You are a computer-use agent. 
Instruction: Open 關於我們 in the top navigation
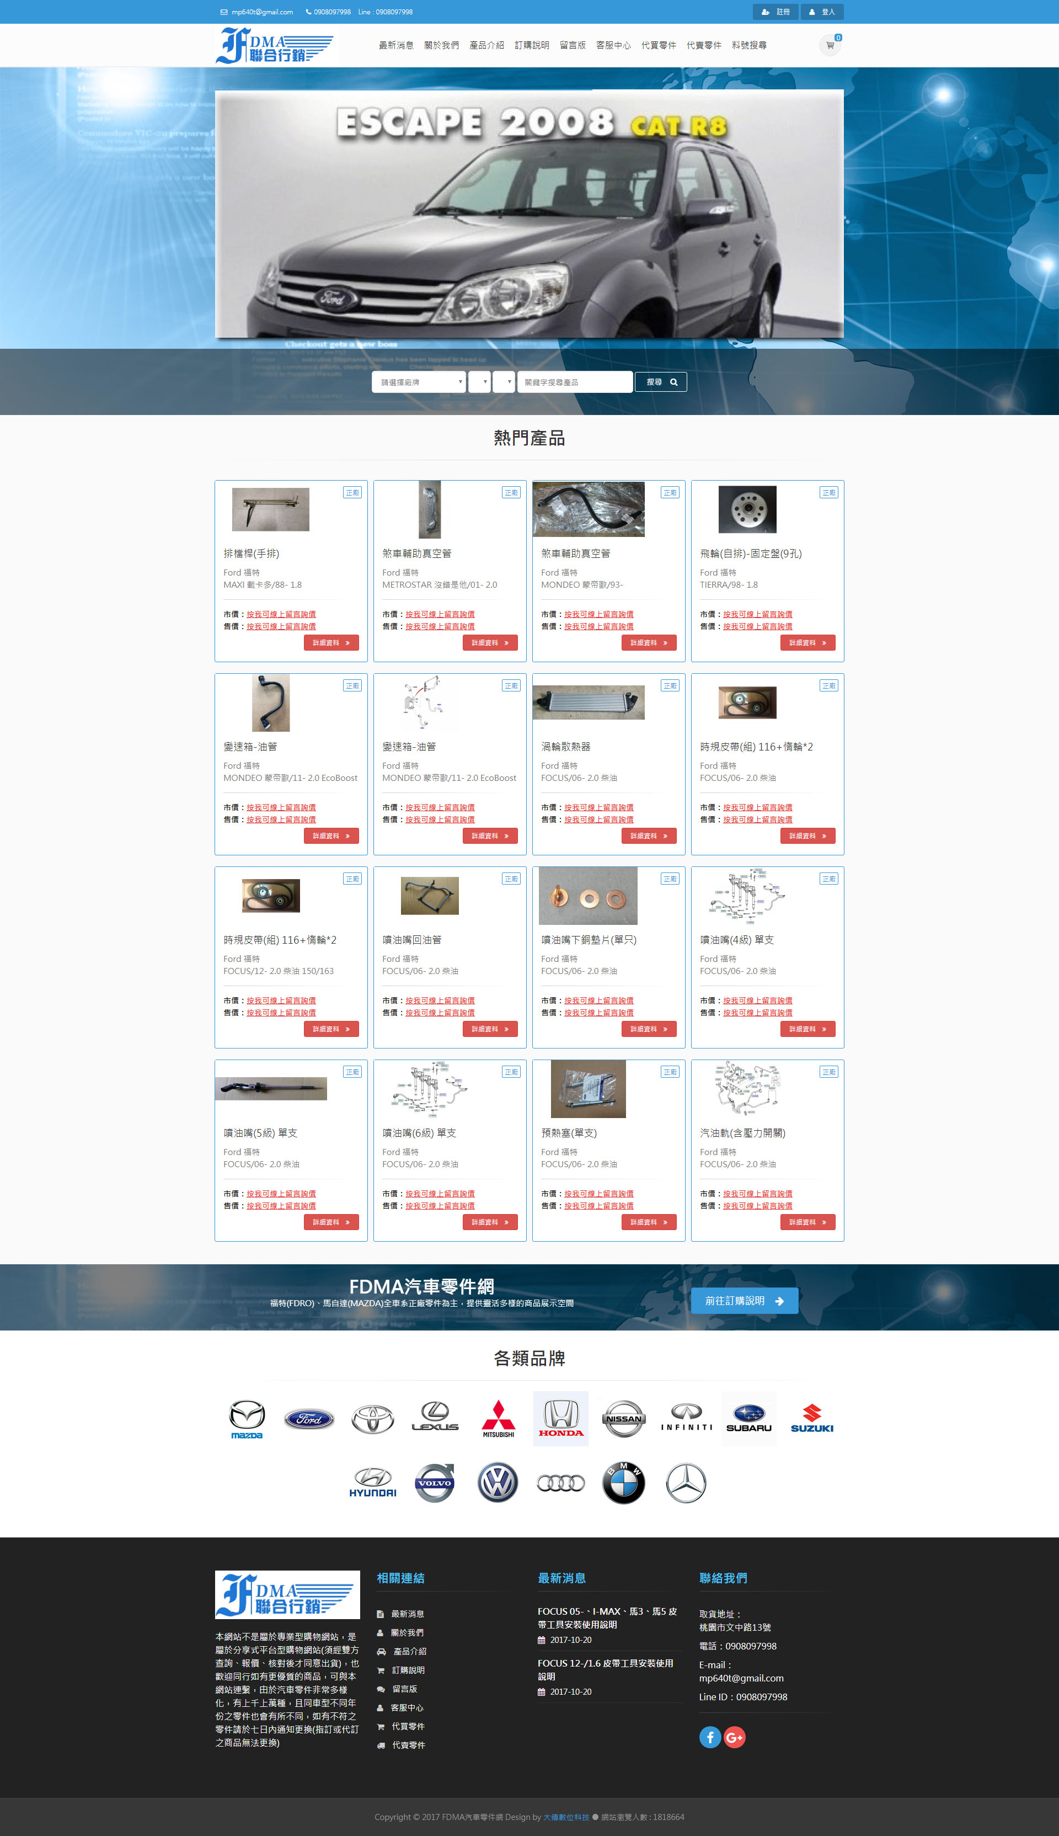441,45
